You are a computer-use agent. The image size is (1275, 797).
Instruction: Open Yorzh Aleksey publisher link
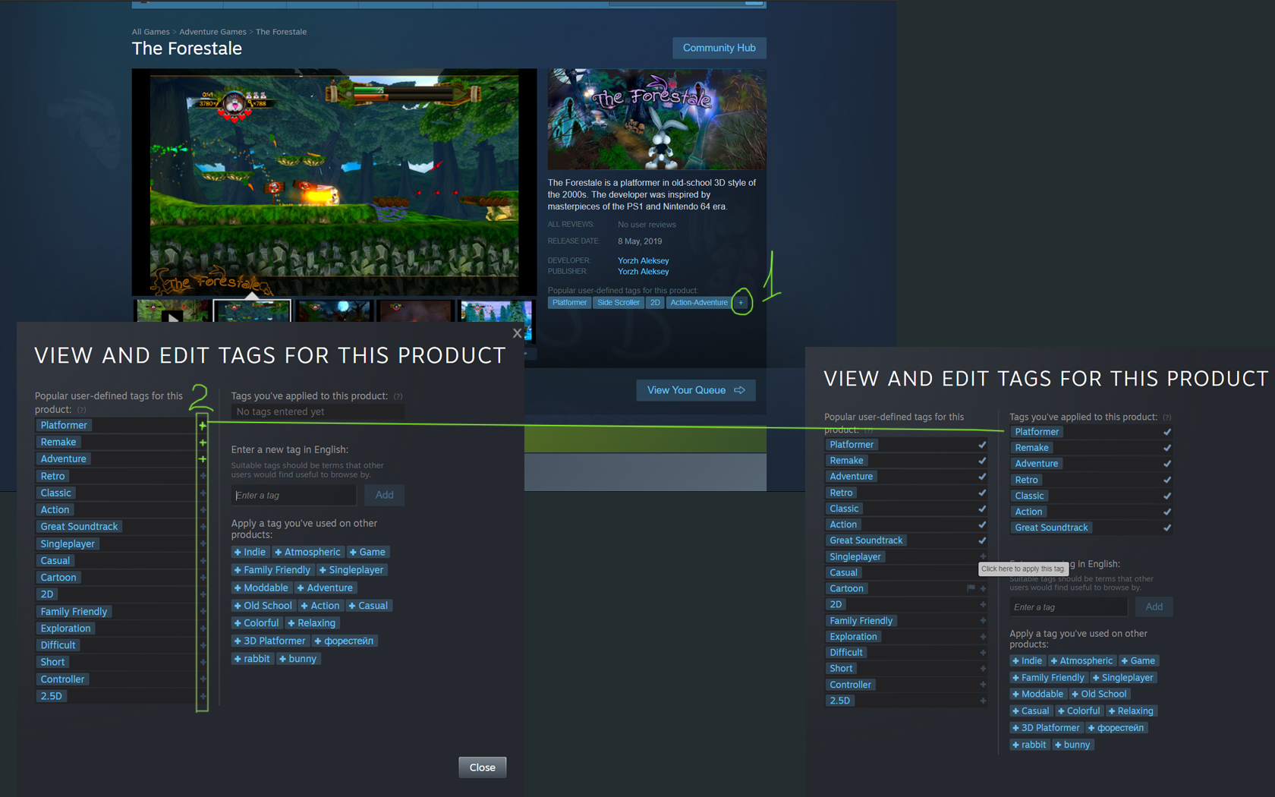(x=643, y=272)
